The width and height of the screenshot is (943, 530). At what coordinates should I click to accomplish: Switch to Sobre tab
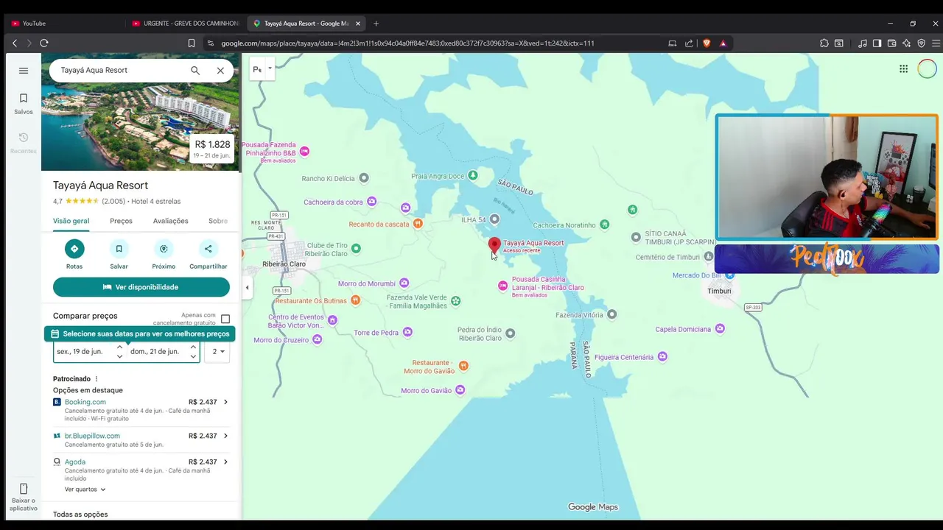(218, 221)
